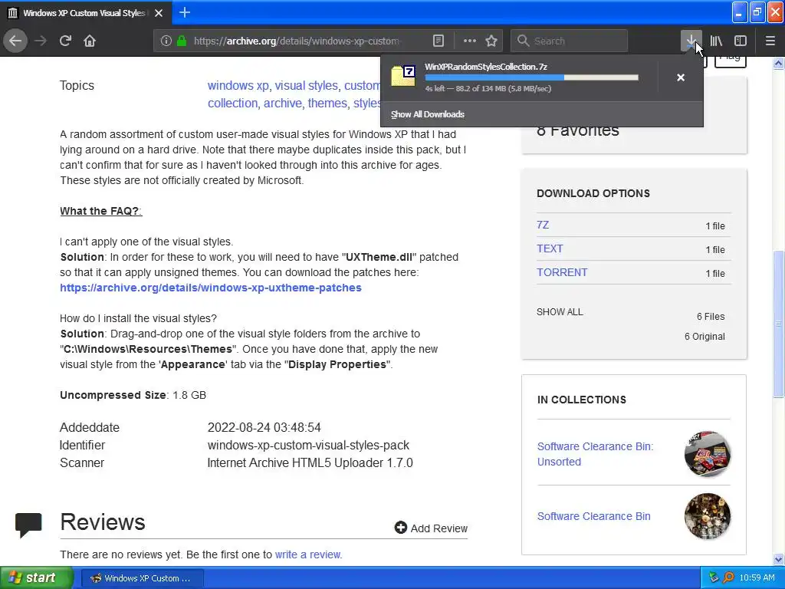Select the Windows XP Custom Visual Styles tab

(x=86, y=13)
